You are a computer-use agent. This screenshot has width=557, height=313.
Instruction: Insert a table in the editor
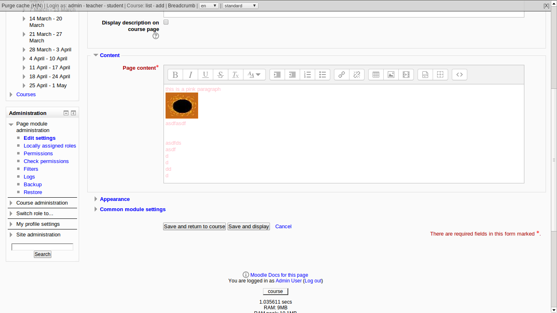376,75
